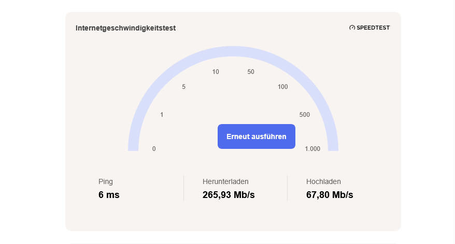
Task: Click the SPEEDTEST brand text
Action: (x=373, y=28)
